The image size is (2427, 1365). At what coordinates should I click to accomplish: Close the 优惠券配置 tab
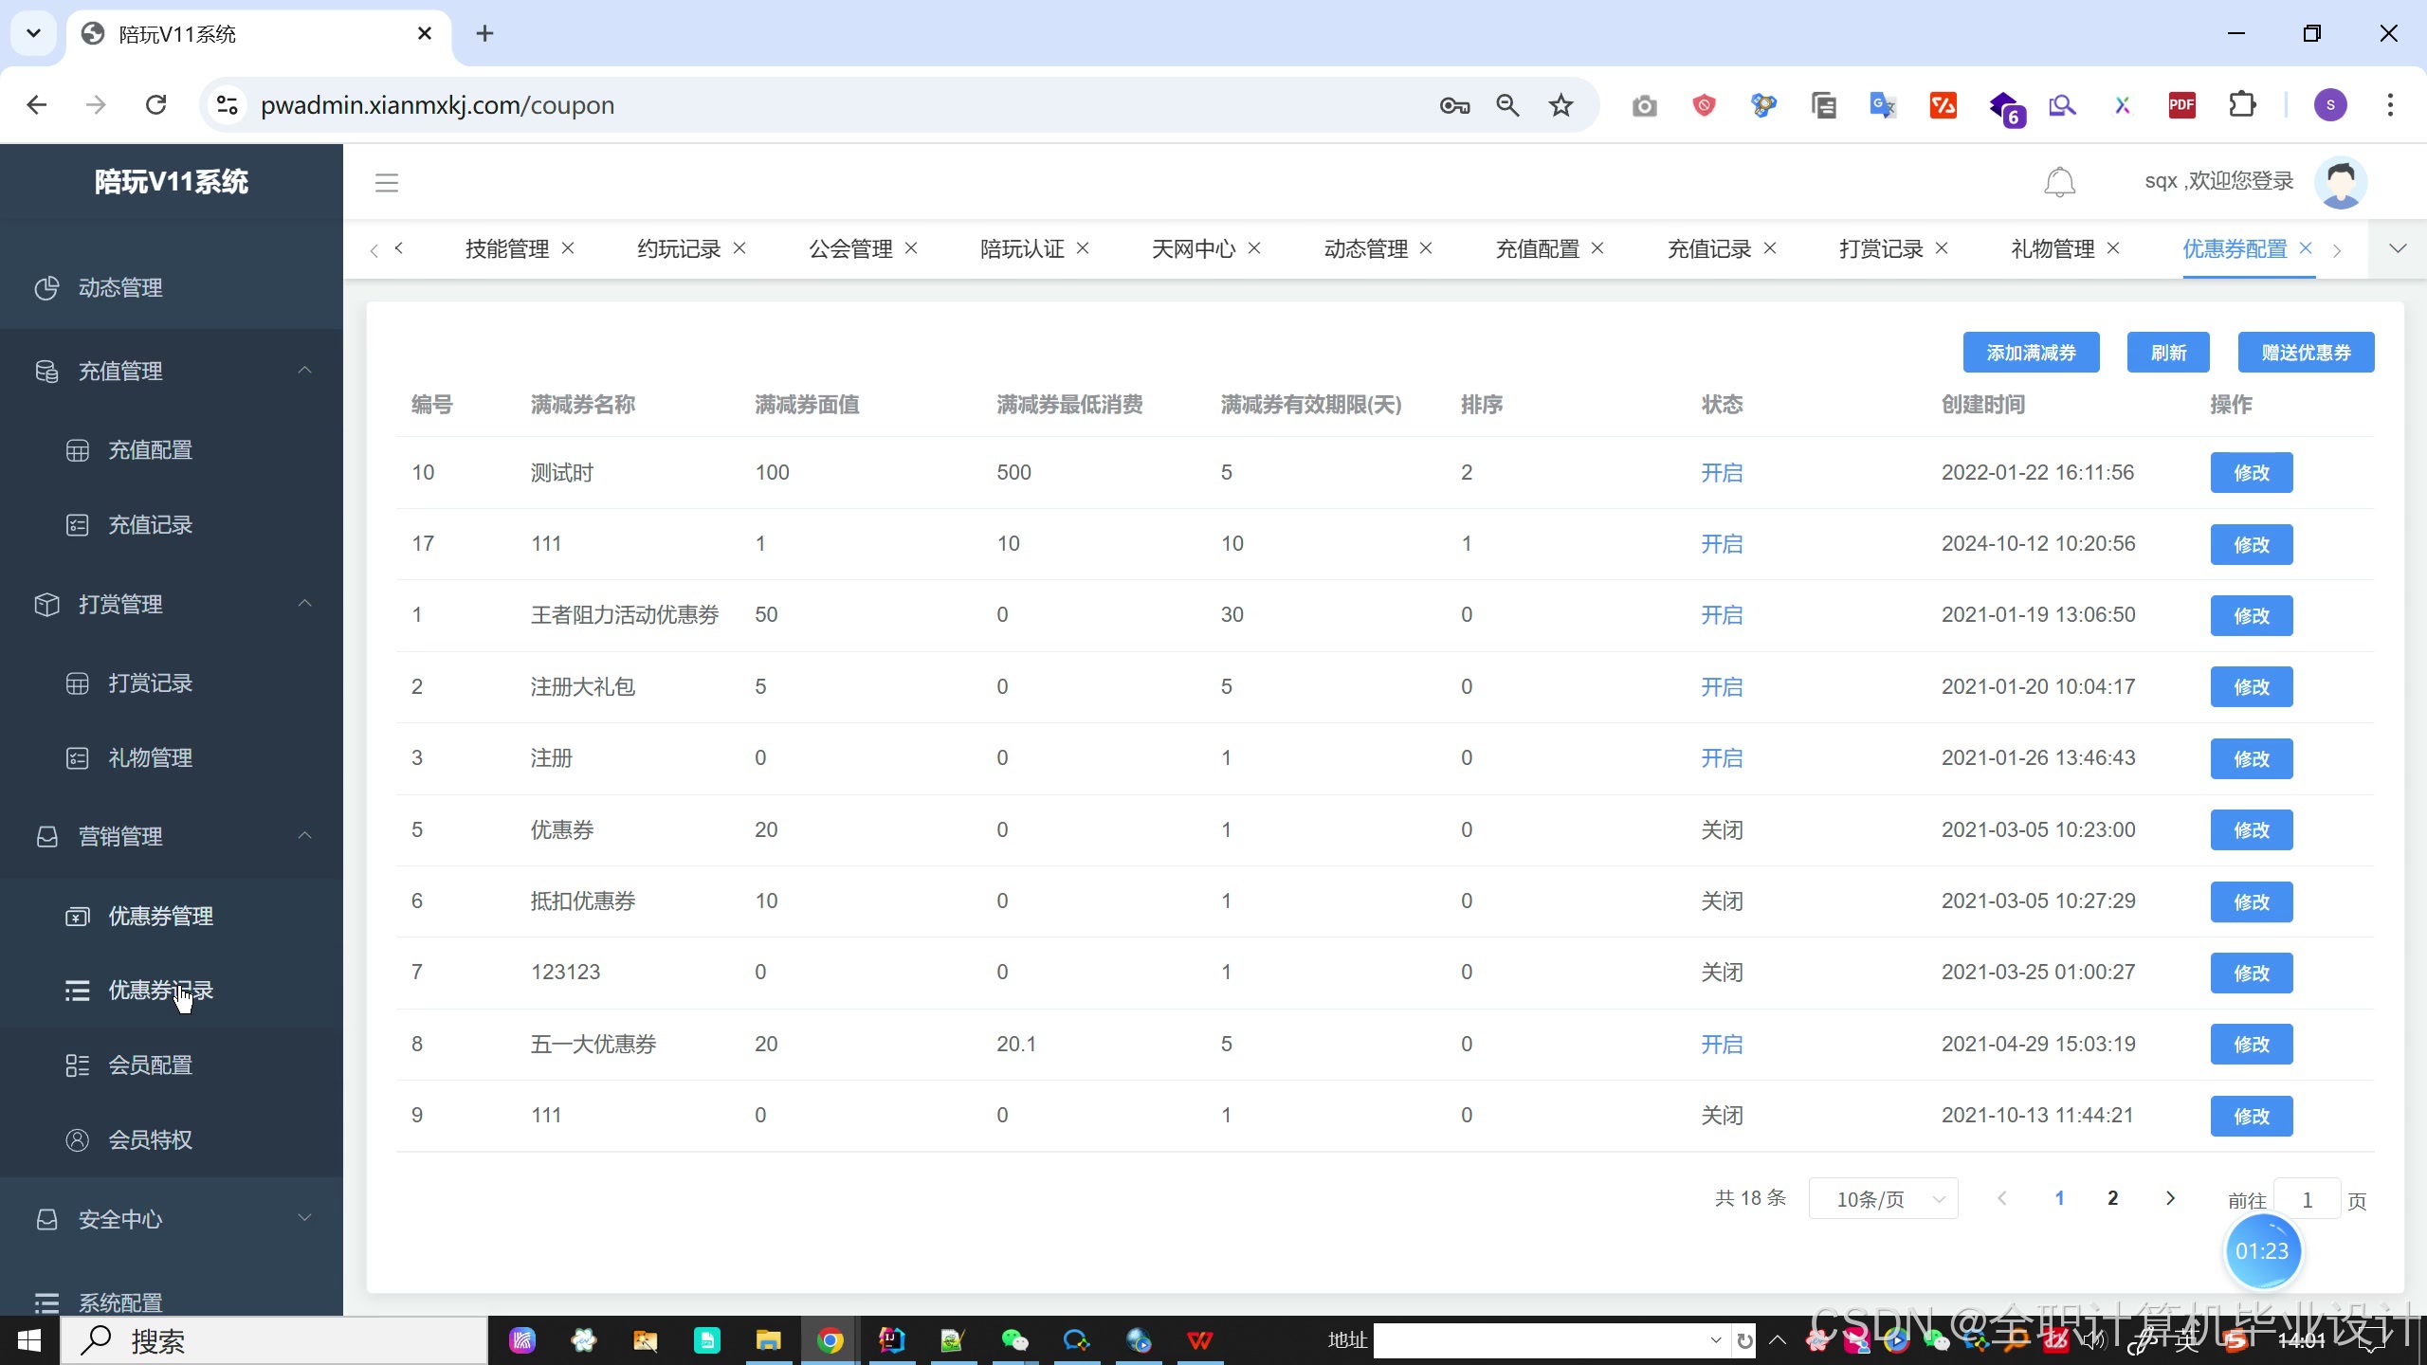[x=2306, y=248]
